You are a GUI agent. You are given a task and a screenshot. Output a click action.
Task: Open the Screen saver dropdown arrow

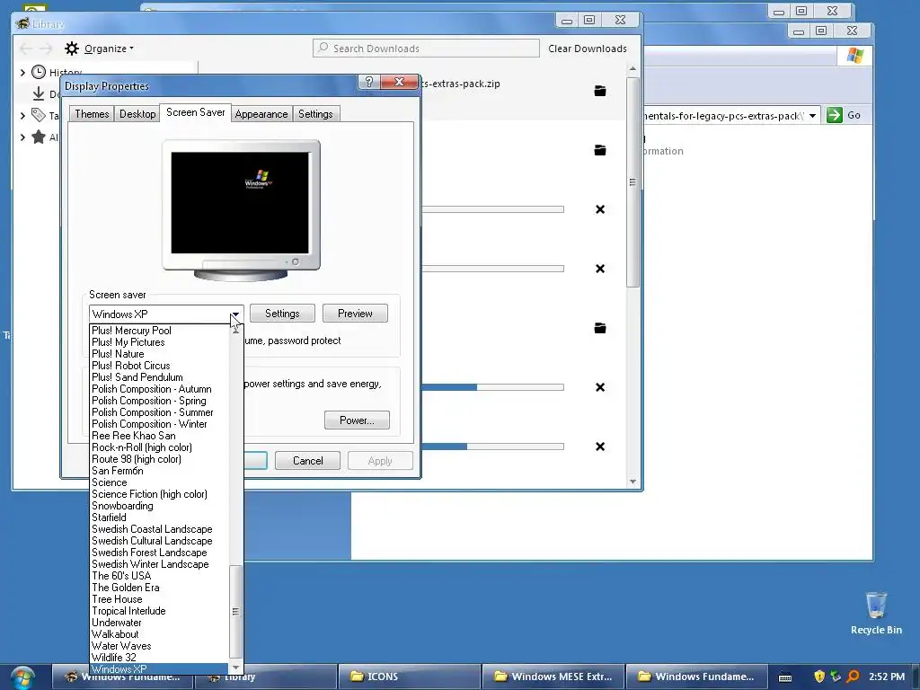pos(235,314)
